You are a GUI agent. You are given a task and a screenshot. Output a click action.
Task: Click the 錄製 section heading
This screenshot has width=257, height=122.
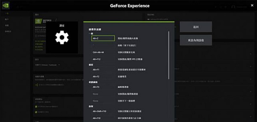click(x=91, y=106)
